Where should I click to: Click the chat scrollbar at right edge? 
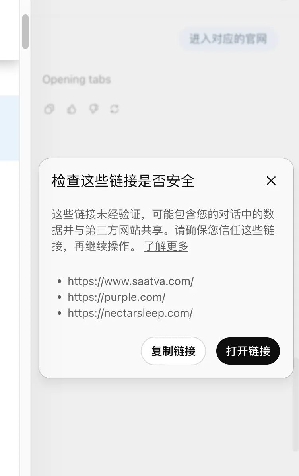coord(295,404)
